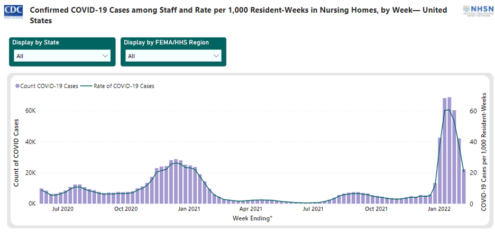
Task: Open the Display by FEMA/HHS Region dropdown
Action: click(173, 56)
